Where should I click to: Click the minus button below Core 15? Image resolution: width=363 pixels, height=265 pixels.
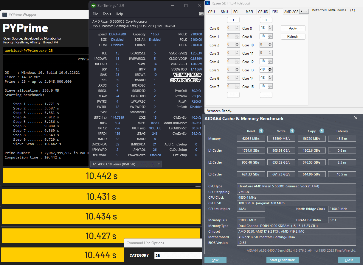[x=266, y=95]
